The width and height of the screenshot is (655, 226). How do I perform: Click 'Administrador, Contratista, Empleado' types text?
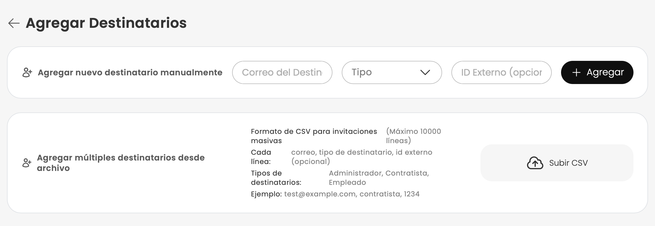(379, 178)
